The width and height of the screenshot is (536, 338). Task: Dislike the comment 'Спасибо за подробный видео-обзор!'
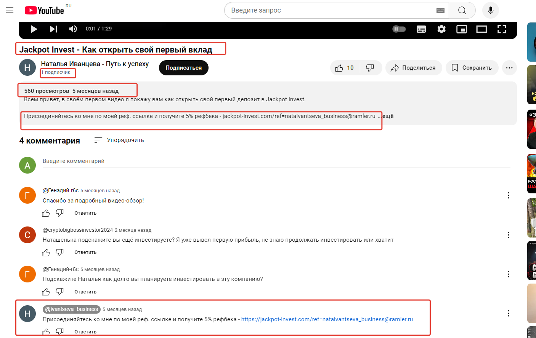(x=60, y=213)
